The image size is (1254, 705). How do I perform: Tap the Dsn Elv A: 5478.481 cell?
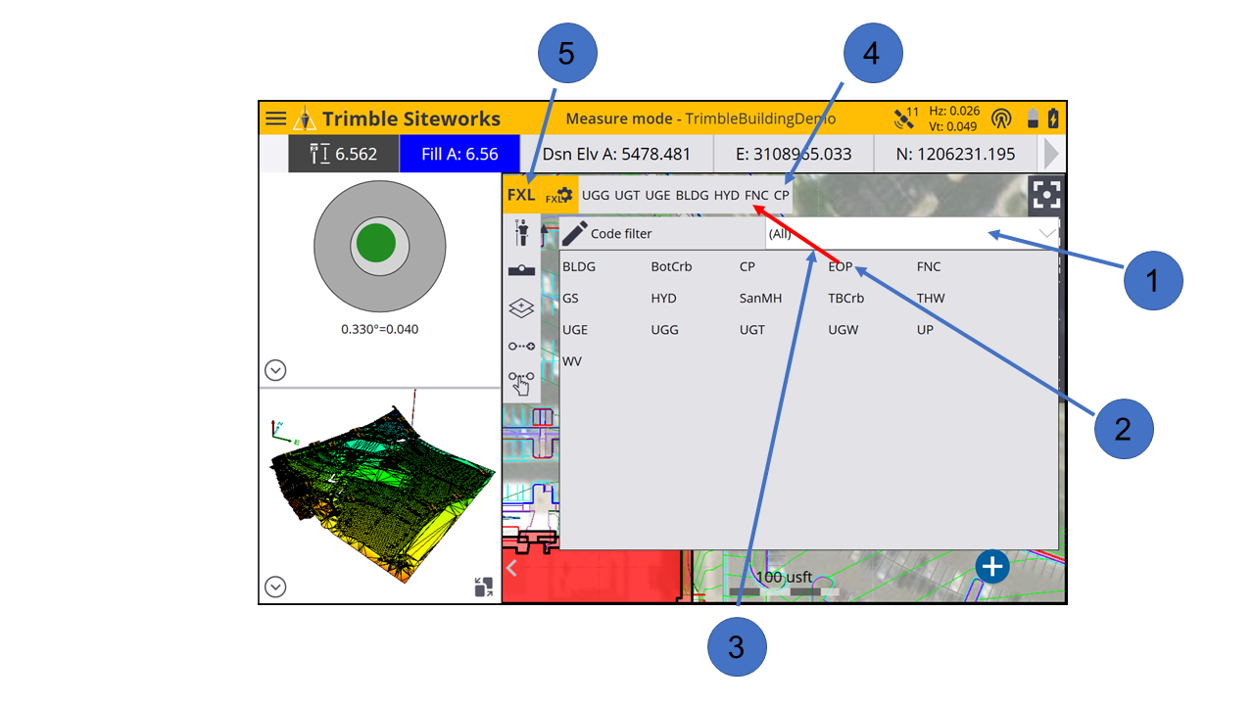[616, 154]
